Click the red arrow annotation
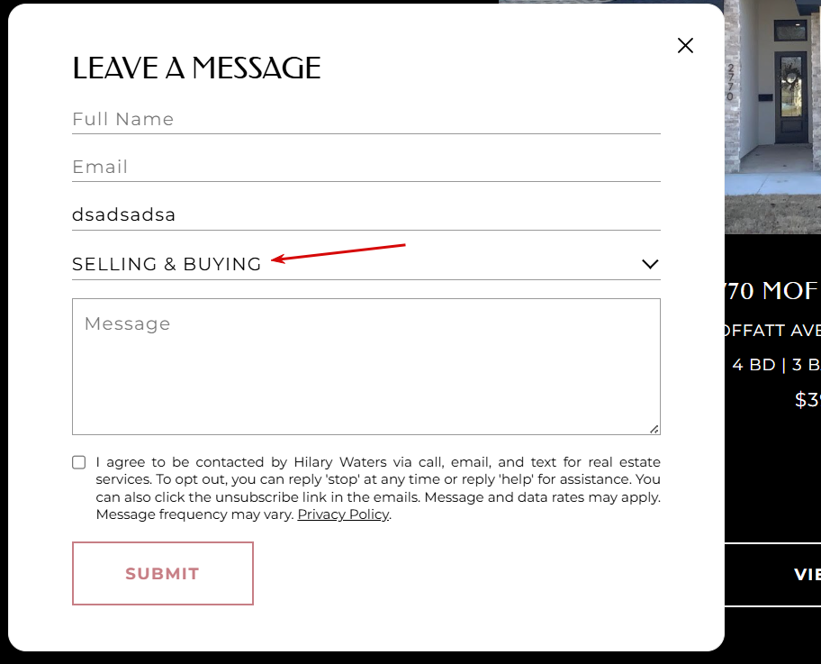 338,252
